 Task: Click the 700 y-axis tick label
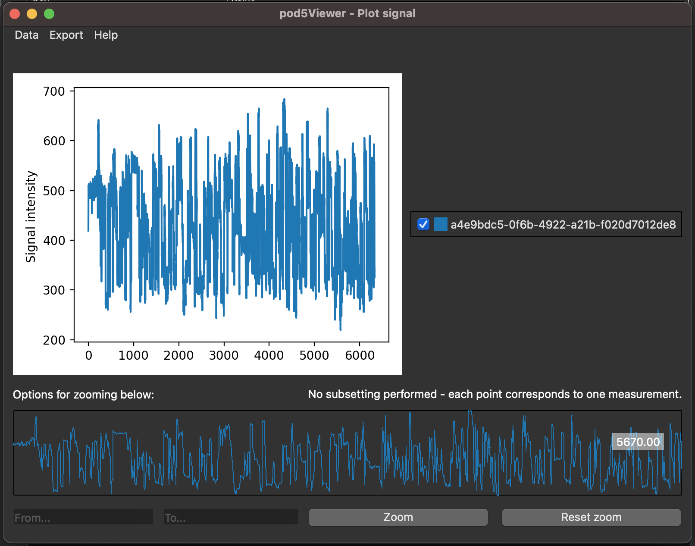pyautogui.click(x=54, y=91)
